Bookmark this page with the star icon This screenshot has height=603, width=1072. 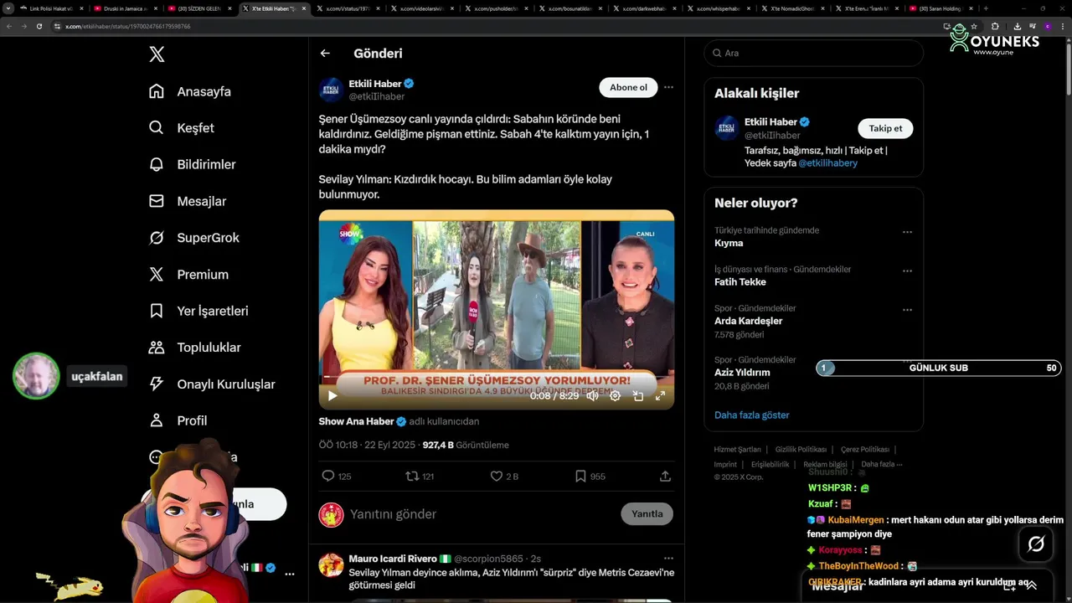[974, 26]
